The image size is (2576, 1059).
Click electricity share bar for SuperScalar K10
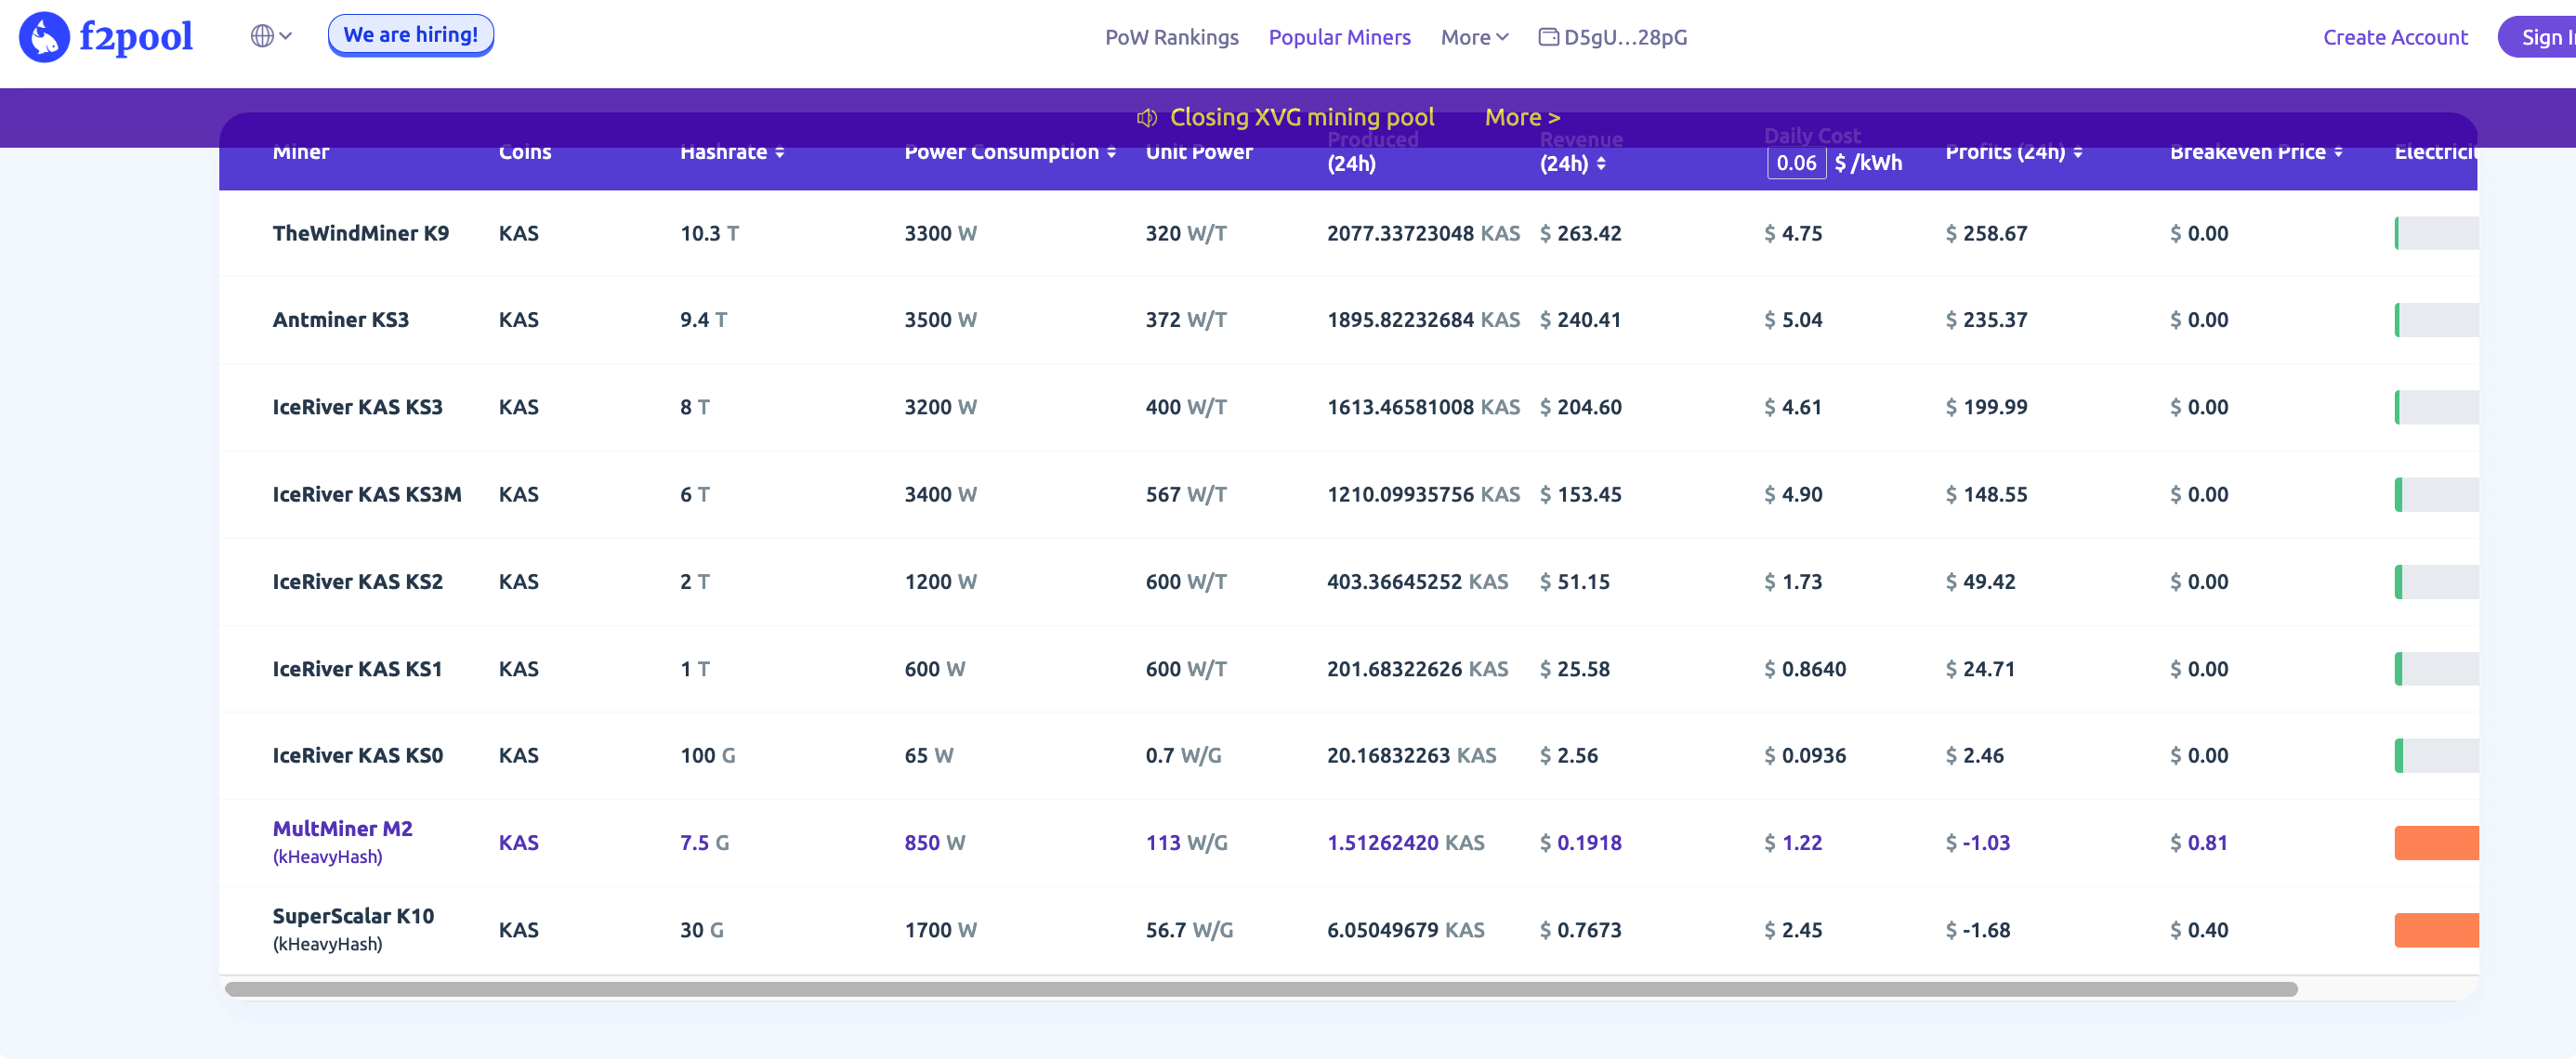click(2435, 930)
